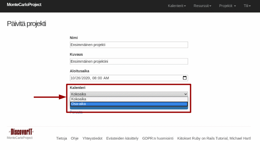Click the Peruuta cancel link
The height and width of the screenshot is (150, 260).
point(76,112)
